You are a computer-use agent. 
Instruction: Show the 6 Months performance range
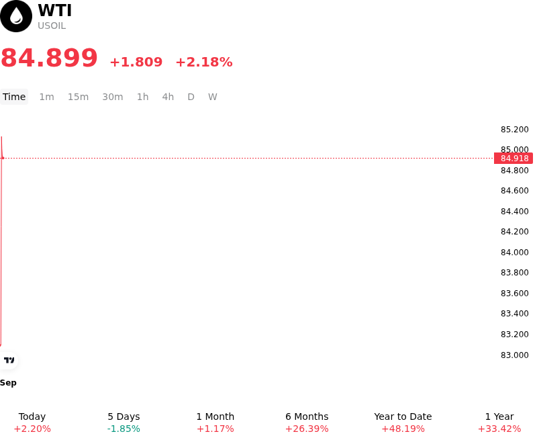(x=307, y=423)
